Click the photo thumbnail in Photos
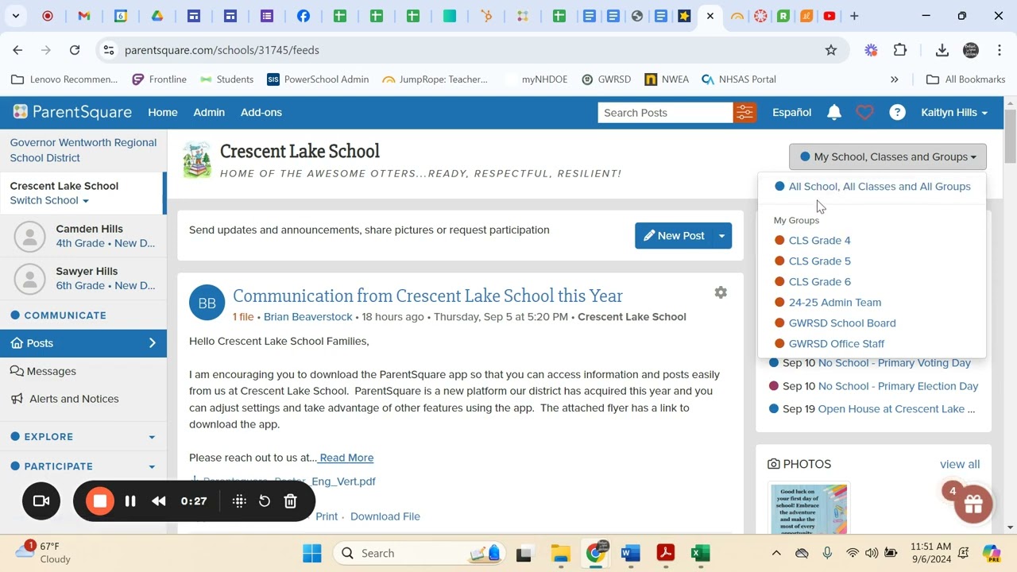The width and height of the screenshot is (1017, 572). 809,508
